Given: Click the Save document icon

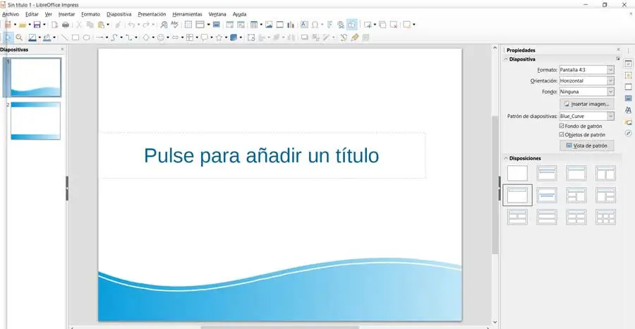Looking at the screenshot, I should [37, 25].
